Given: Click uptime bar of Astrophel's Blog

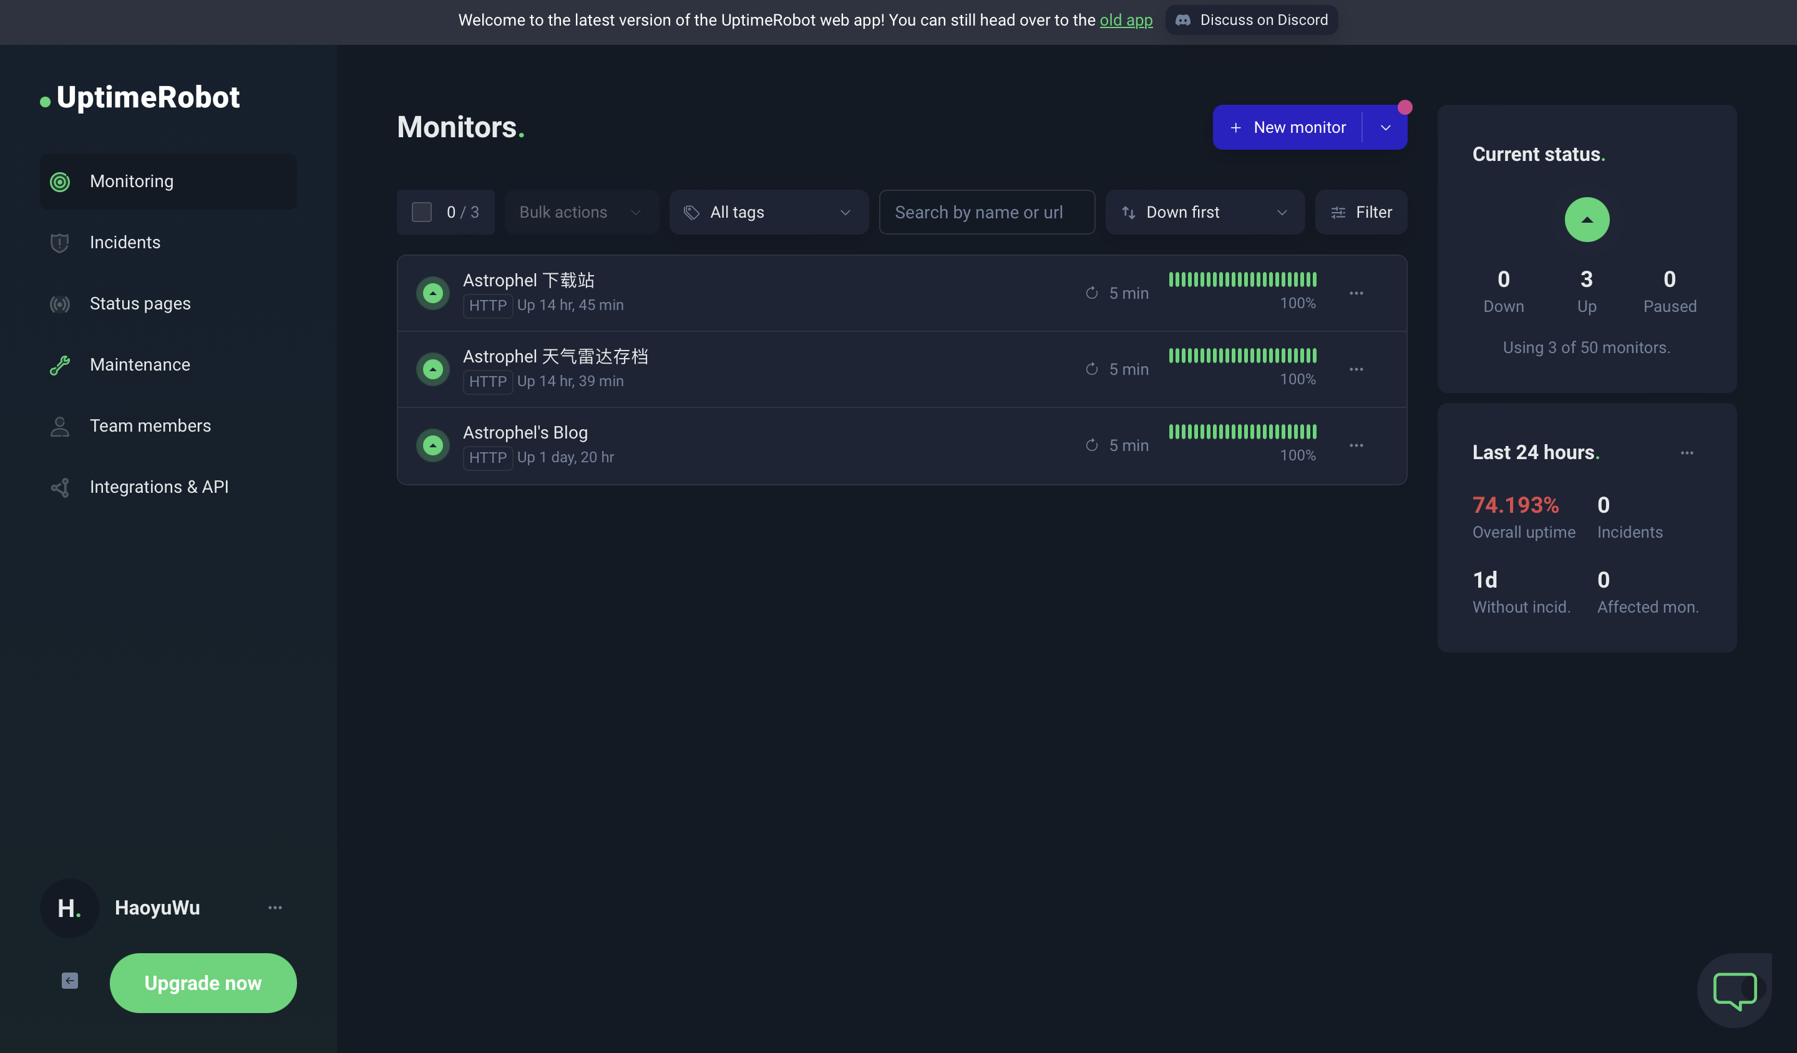Looking at the screenshot, I should coord(1242,431).
